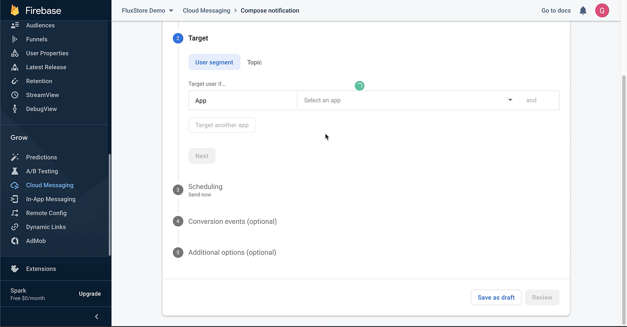The image size is (627, 327).
Task: Click the Dynamic Links chain icon
Action: click(x=15, y=227)
